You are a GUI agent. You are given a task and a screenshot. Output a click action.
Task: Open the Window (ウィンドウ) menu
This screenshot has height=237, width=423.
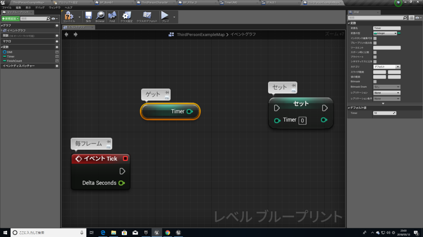click(55, 7)
